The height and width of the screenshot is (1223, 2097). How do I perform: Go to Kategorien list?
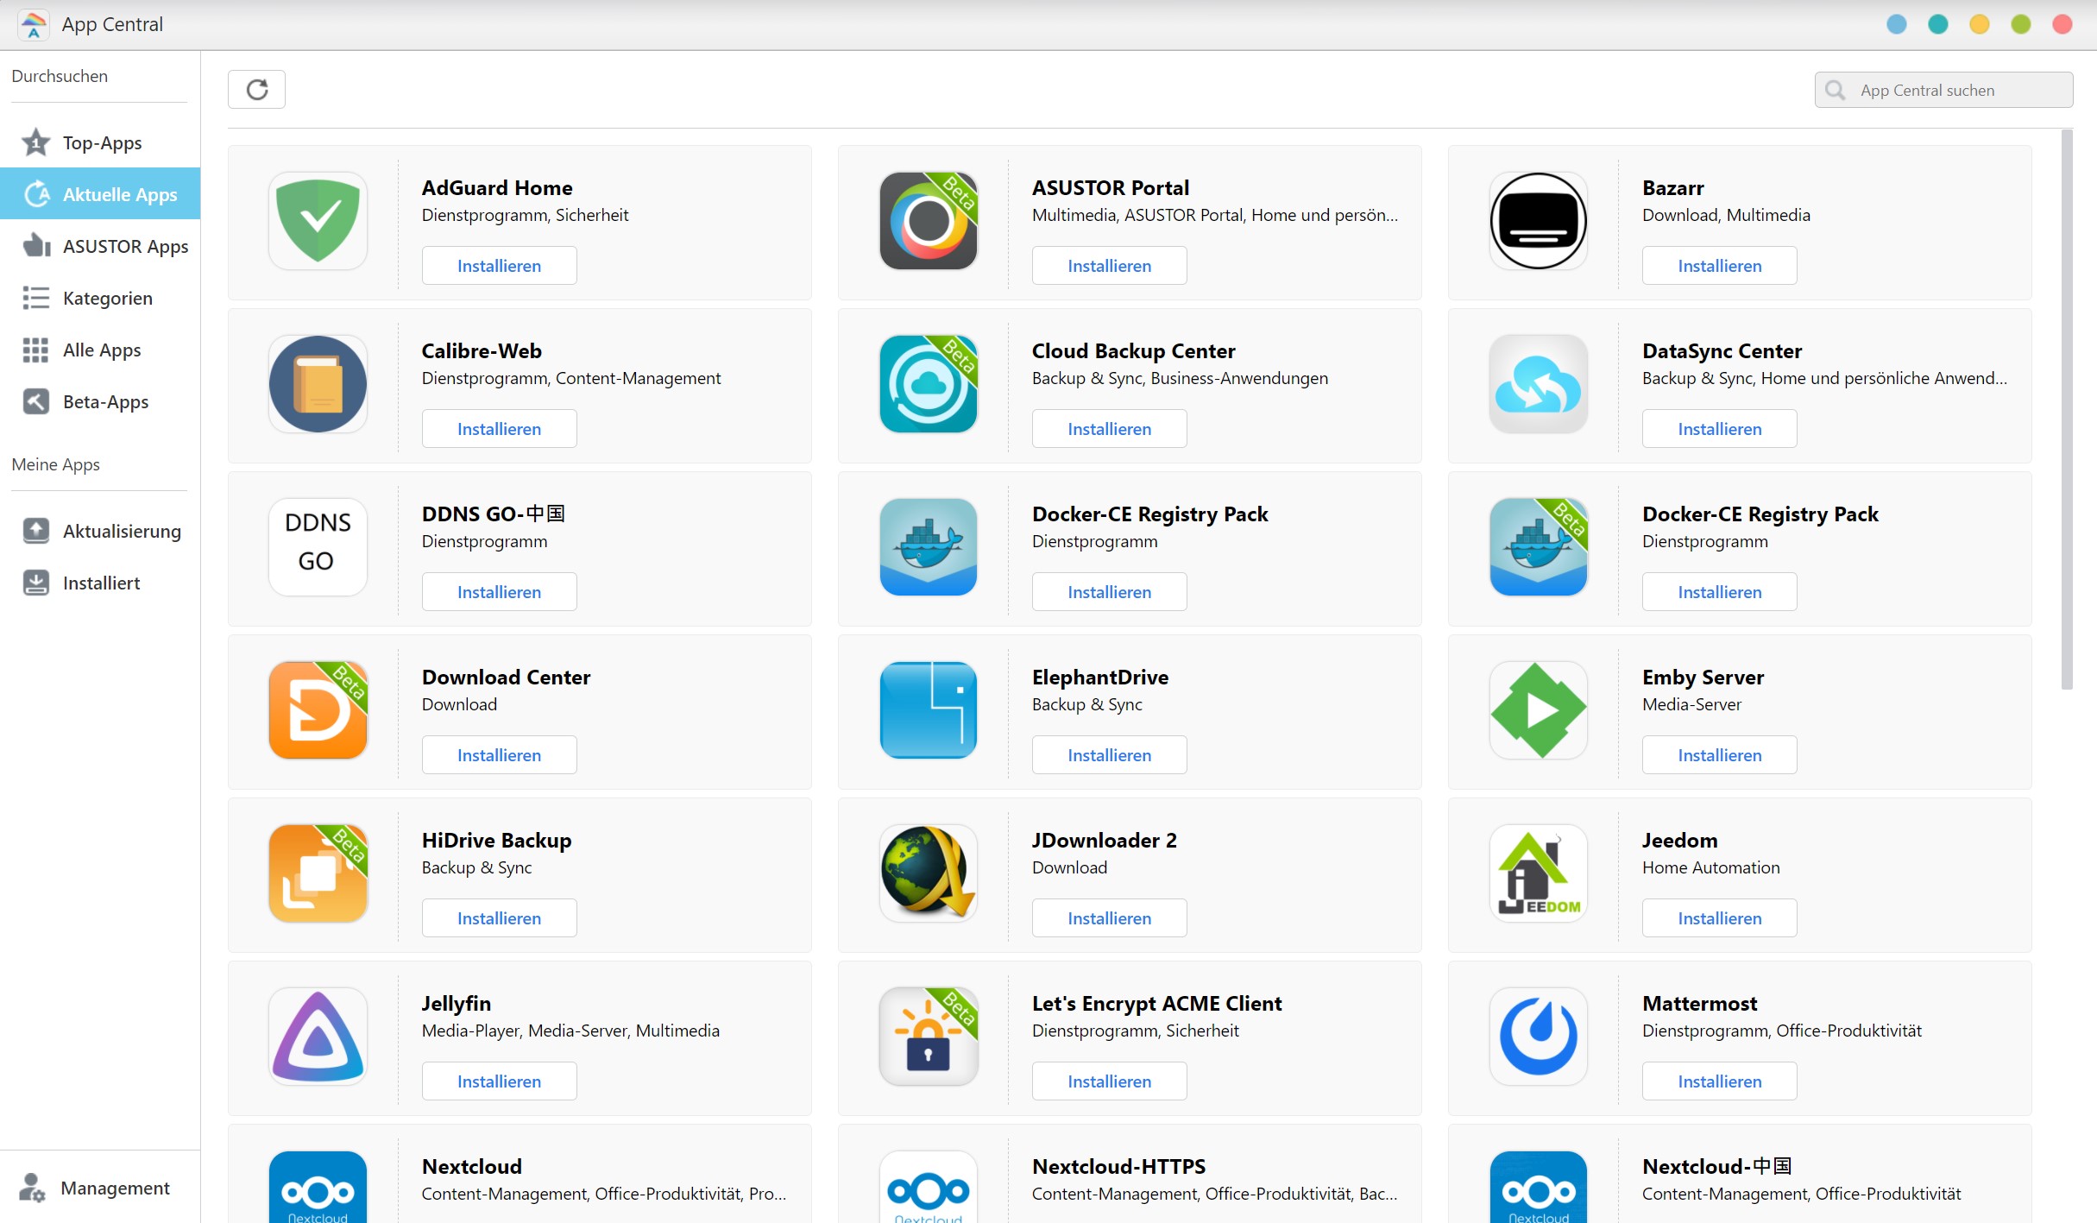(100, 298)
